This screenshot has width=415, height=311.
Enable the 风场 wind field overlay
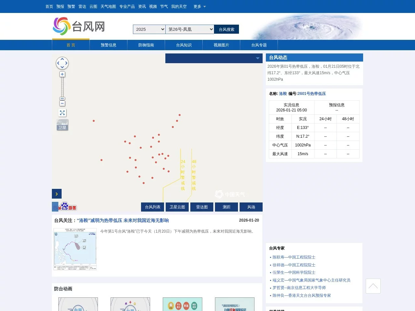(251, 207)
